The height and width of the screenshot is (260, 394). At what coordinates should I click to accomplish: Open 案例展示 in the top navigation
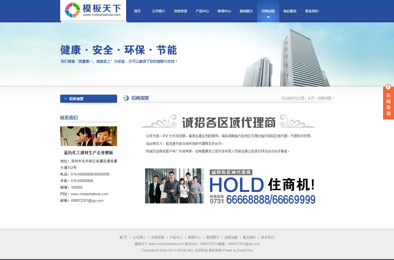(246, 11)
